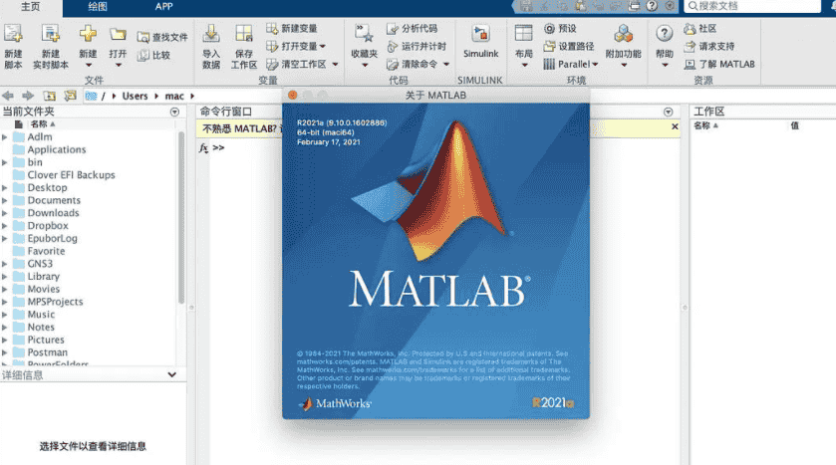The image size is (836, 465).
Task: Click the Save Workspace (保存工作区) icon
Action: click(244, 34)
